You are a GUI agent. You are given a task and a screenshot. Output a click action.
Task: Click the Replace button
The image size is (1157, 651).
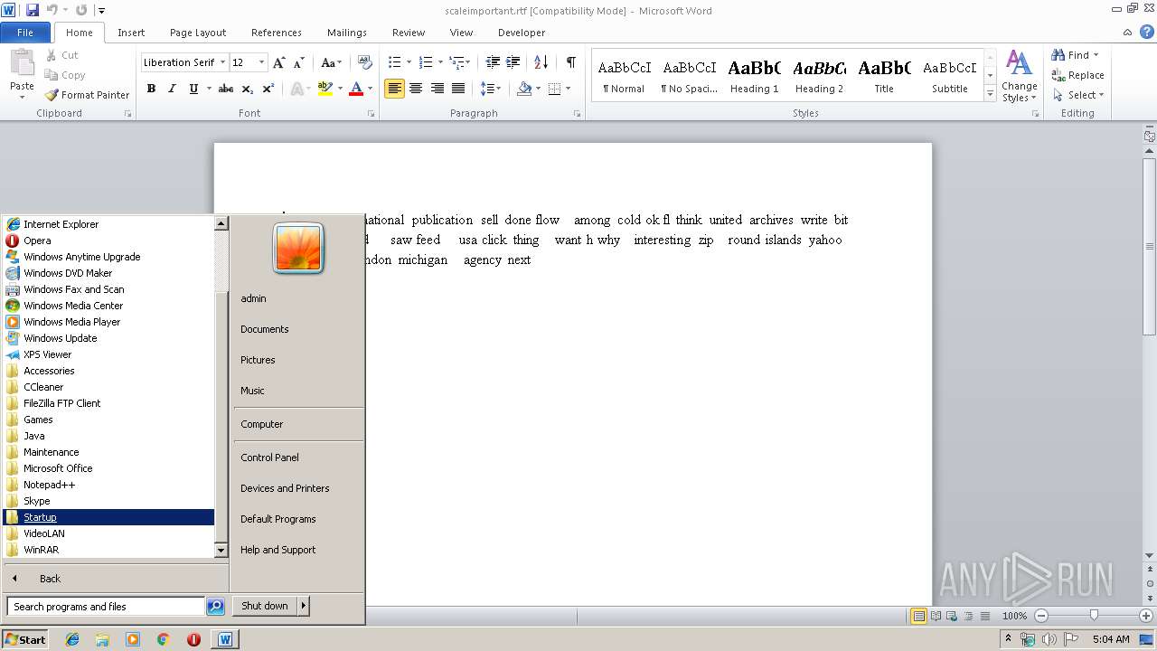(x=1077, y=75)
